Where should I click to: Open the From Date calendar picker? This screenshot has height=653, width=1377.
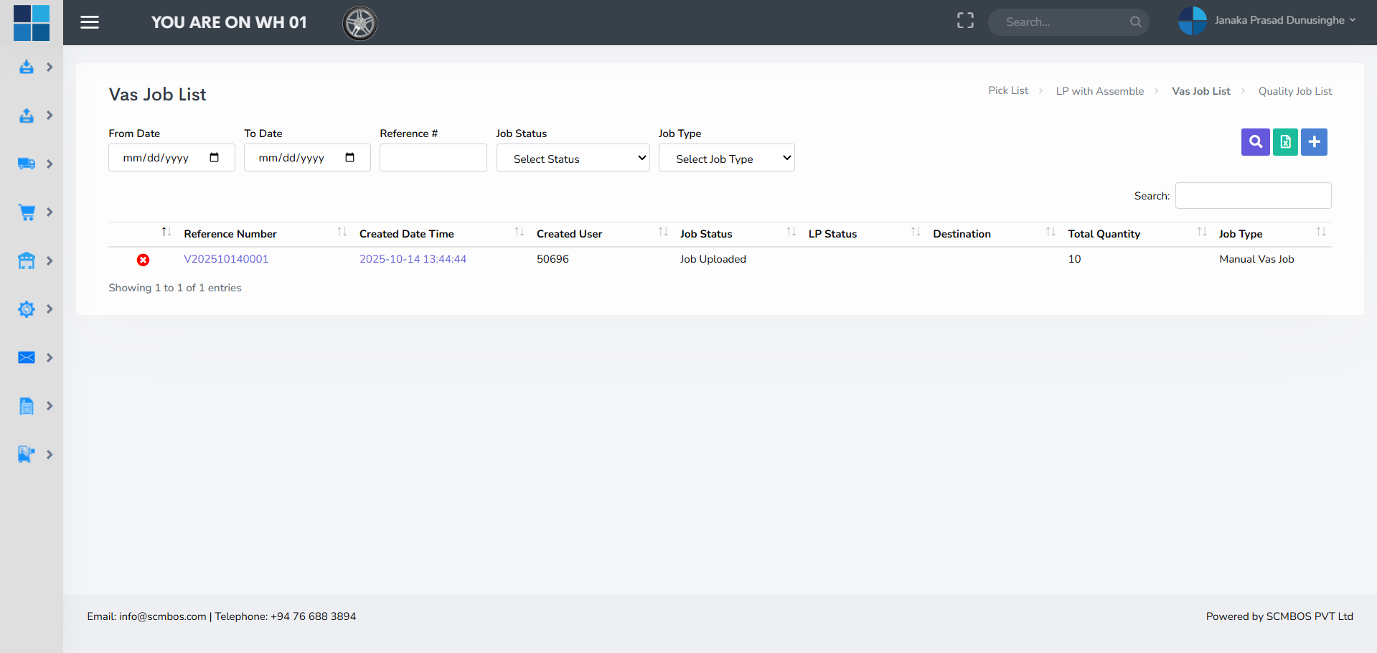(x=214, y=157)
